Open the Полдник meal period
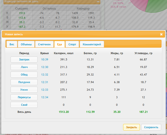 click(24, 82)
